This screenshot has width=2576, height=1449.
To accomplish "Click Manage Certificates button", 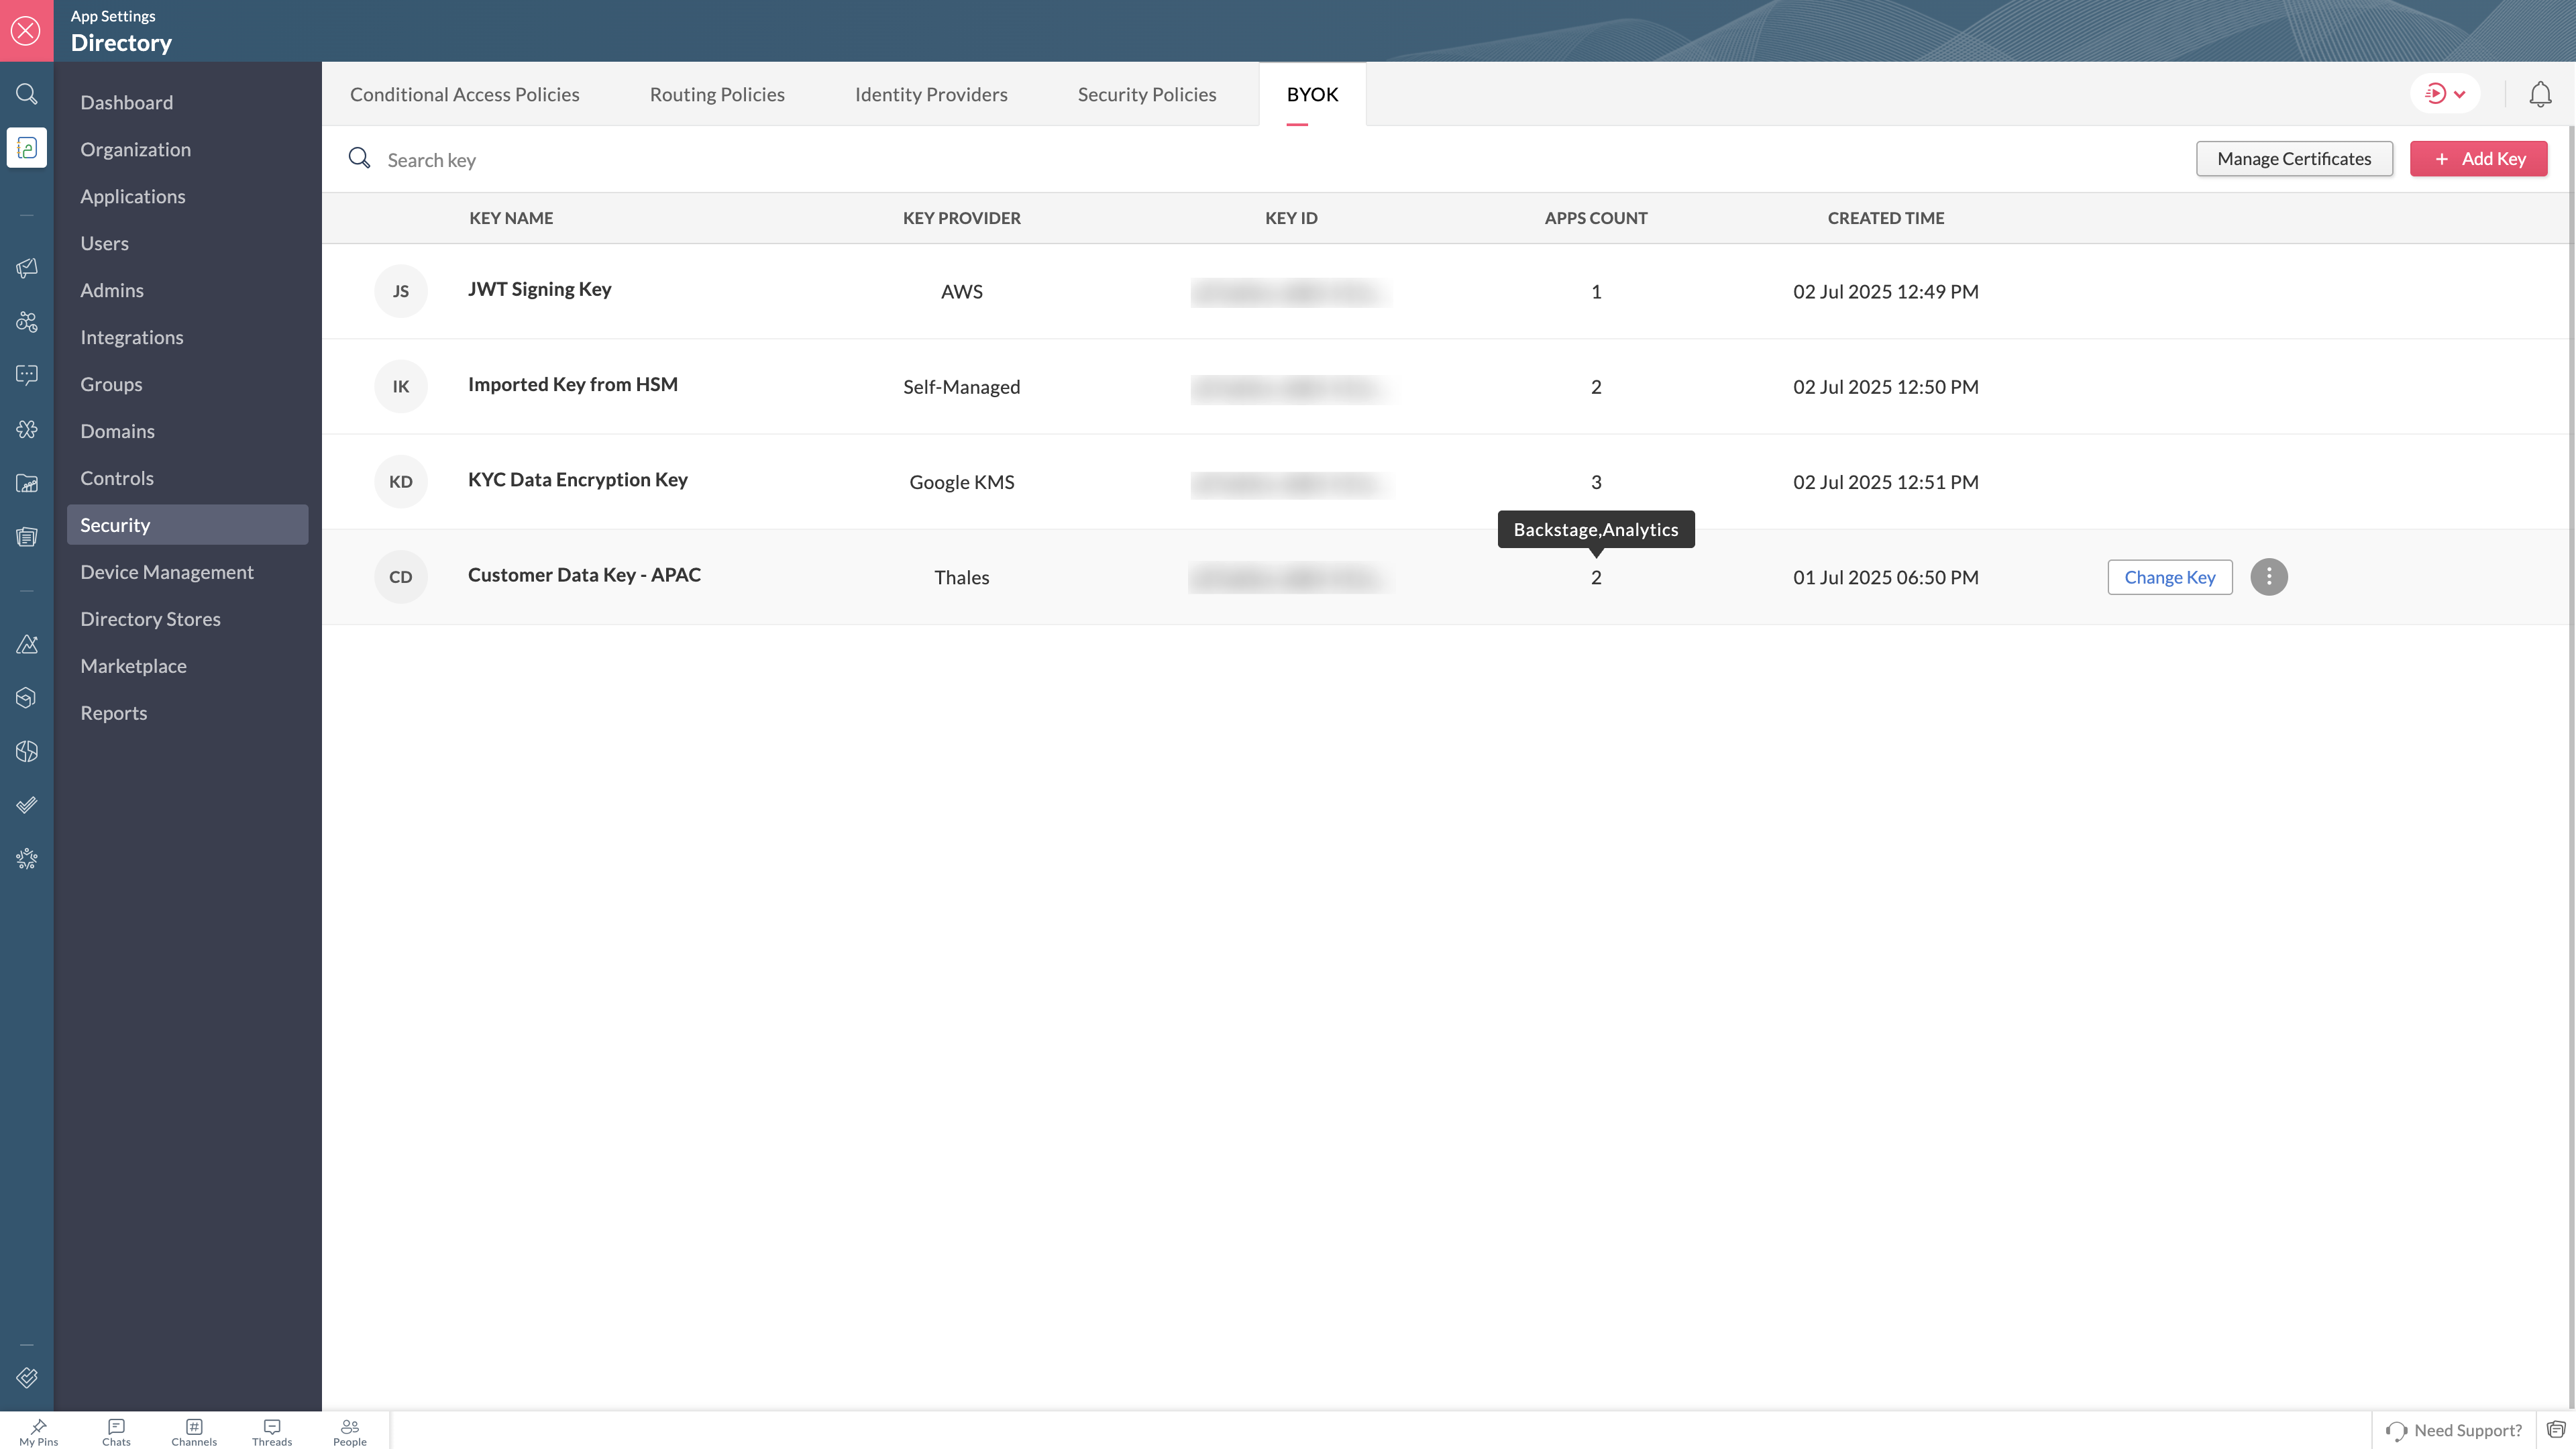I will pos(2293,159).
